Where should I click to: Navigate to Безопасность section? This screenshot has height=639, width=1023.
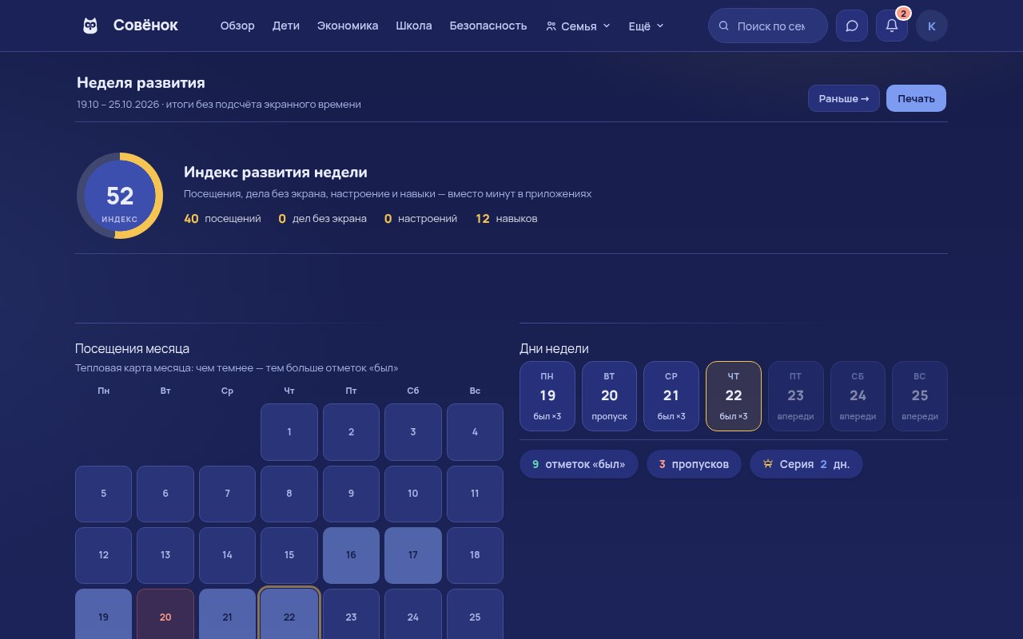coord(488,26)
